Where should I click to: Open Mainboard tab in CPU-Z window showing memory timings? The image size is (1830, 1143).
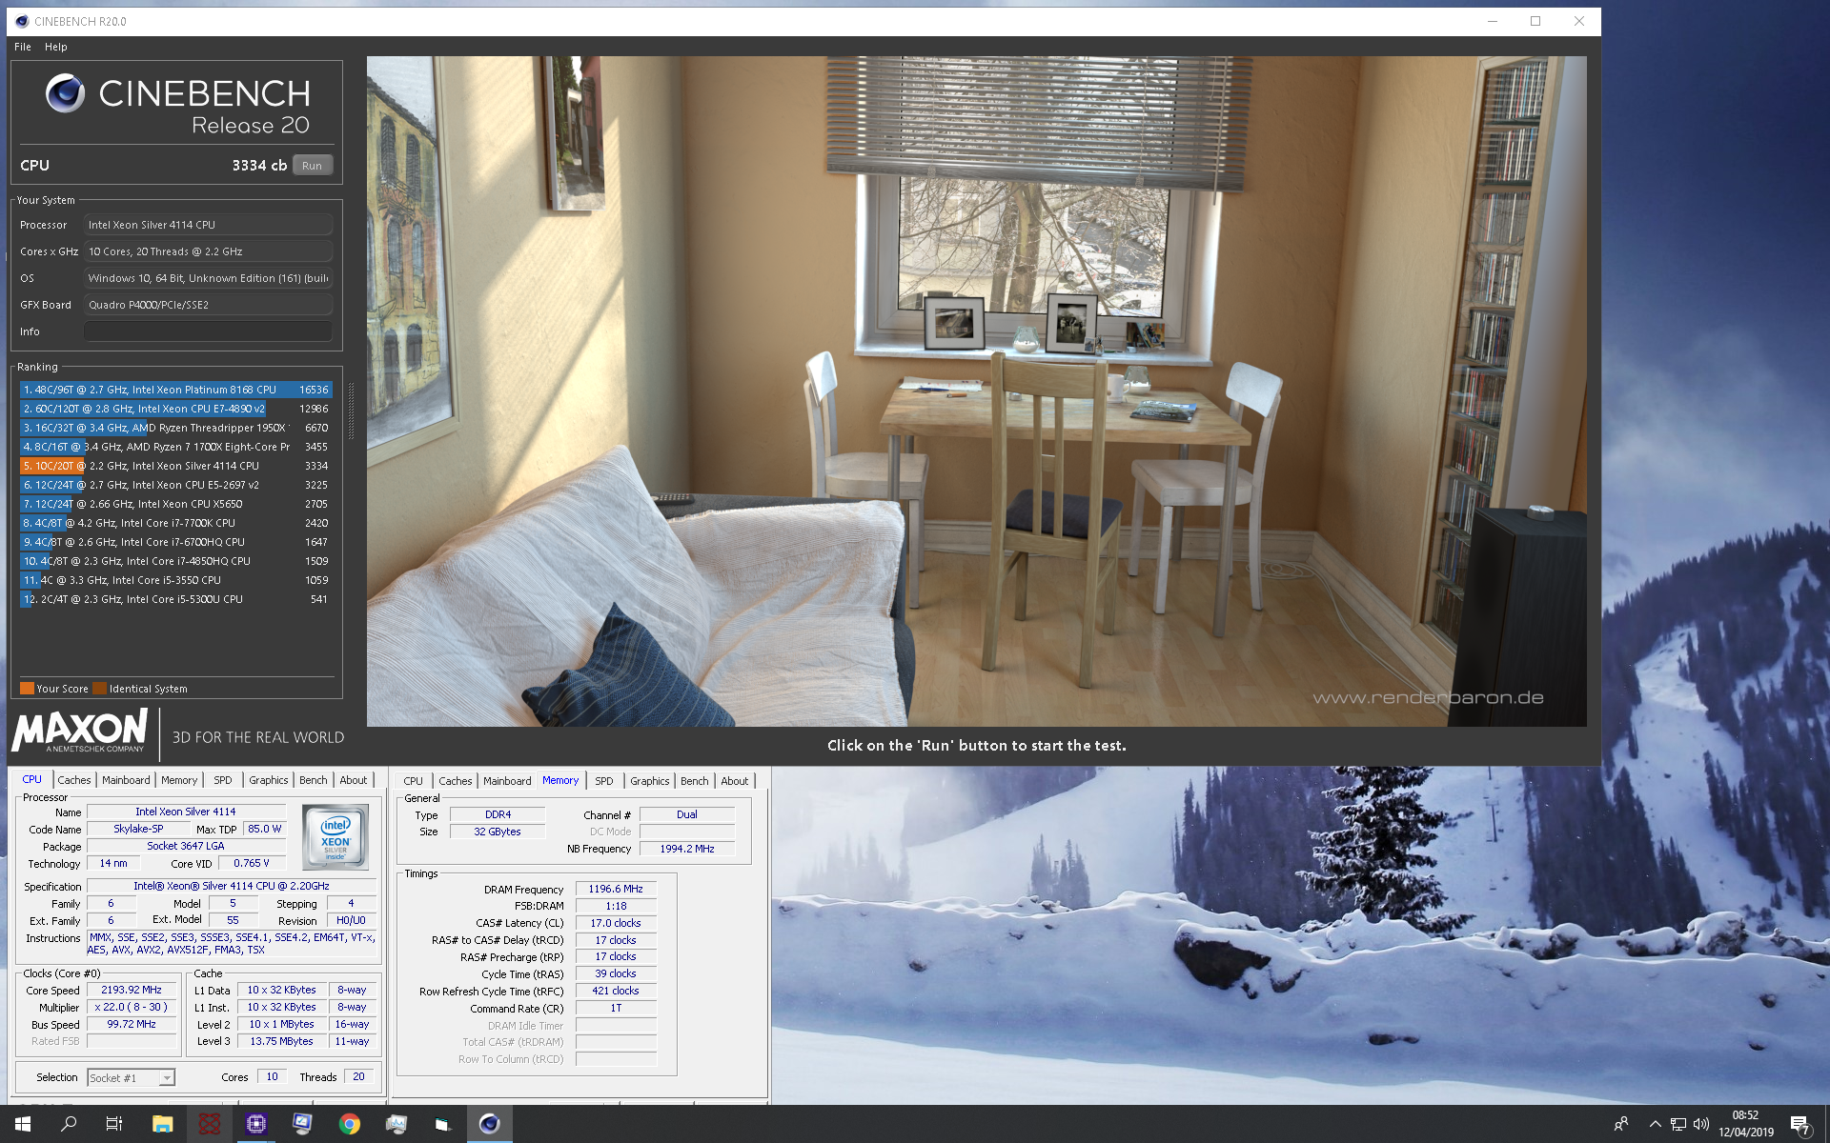pos(507,781)
